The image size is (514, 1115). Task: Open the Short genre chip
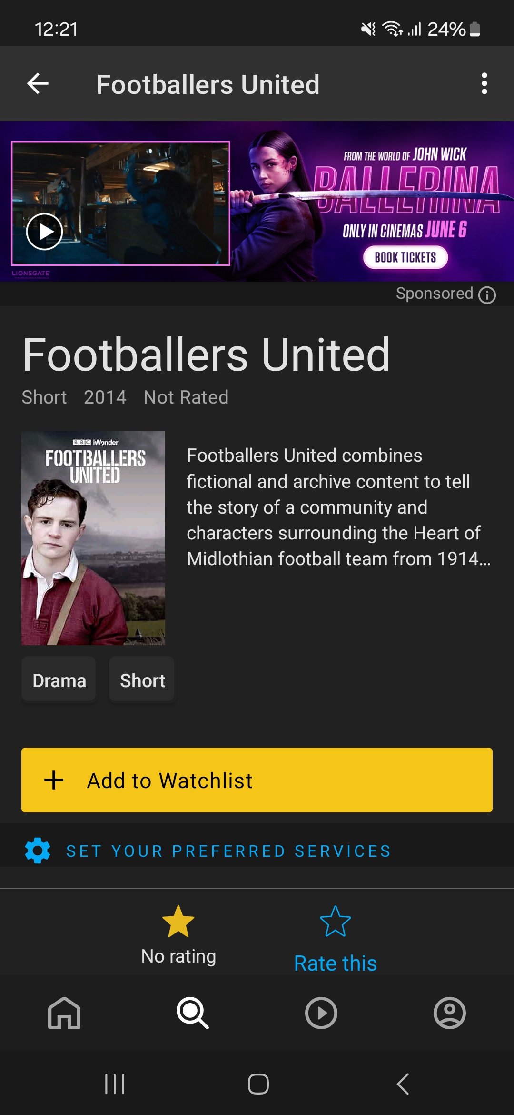coord(142,679)
